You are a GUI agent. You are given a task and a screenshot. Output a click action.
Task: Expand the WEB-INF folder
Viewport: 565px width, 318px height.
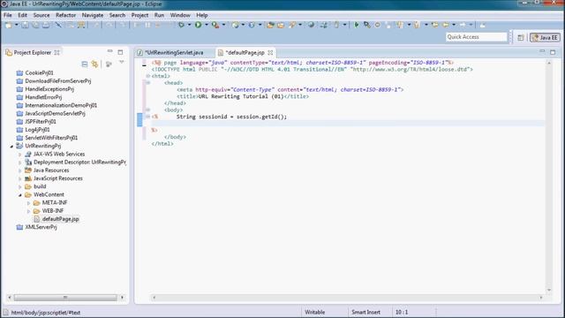(28, 211)
